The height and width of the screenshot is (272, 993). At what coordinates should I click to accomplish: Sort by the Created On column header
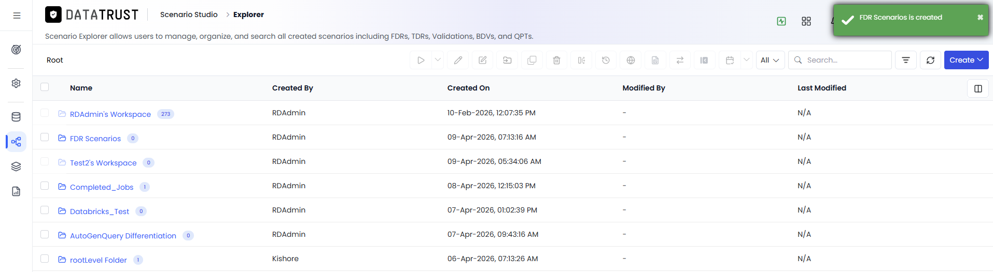point(468,88)
